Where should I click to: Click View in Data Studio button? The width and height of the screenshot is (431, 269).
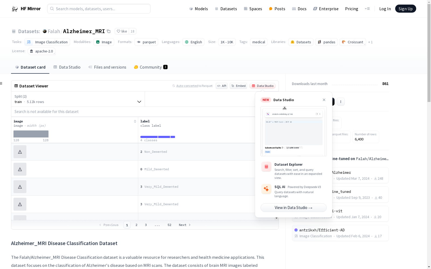click(x=294, y=208)
